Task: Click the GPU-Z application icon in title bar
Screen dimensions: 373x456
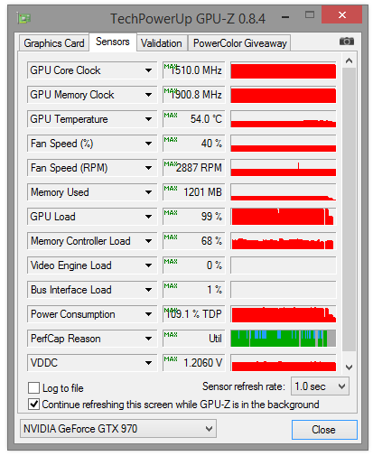Action: pyautogui.click(x=23, y=19)
